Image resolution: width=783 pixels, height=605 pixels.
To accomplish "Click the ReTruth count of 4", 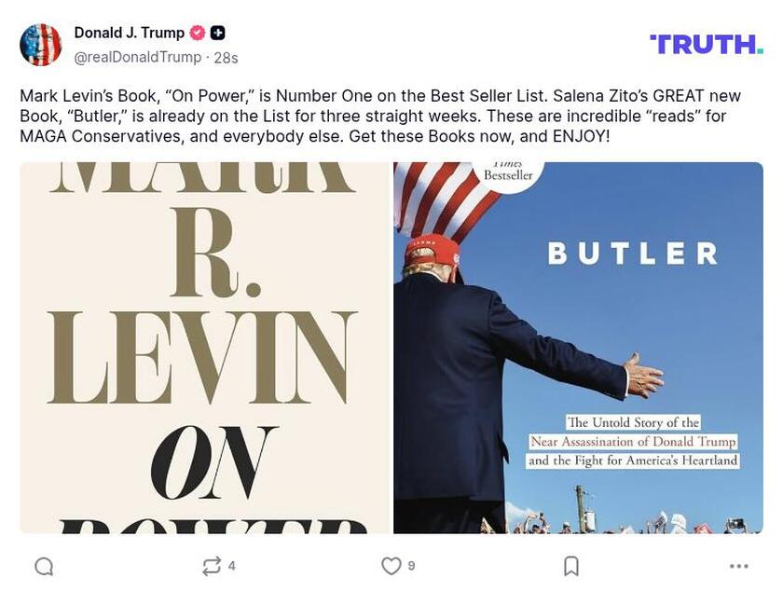I will point(232,566).
